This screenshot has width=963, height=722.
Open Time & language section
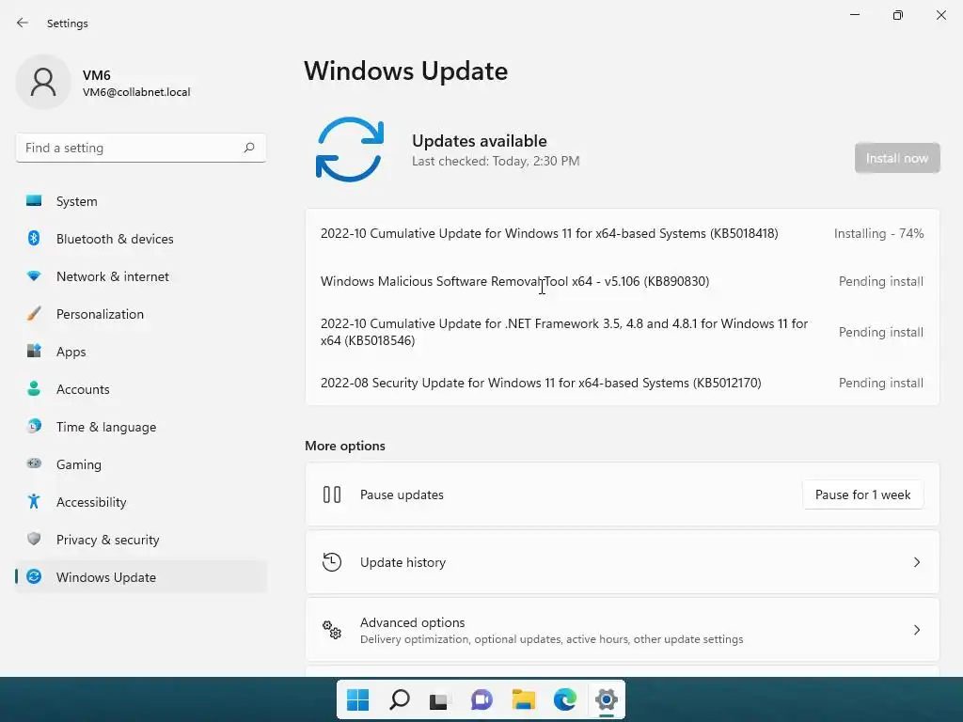(141, 427)
